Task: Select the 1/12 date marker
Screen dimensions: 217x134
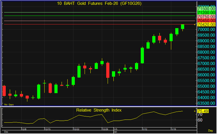Action: pyautogui.click(x=145, y=129)
